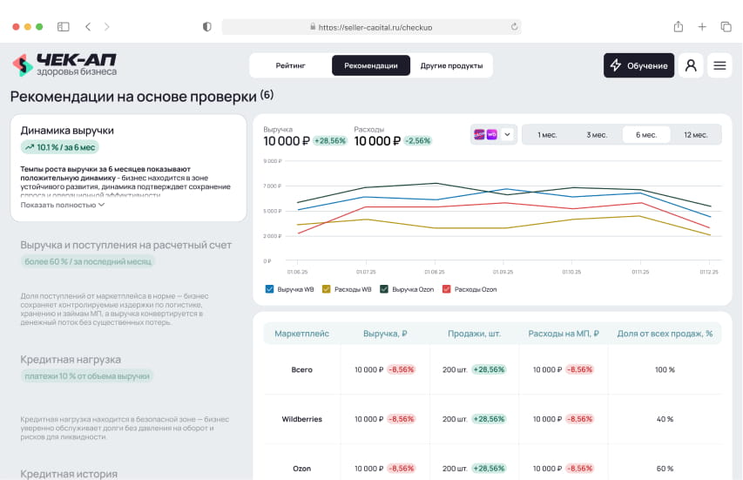743x480 pixels.
Task: Reload page using address bar refresh icon
Action: click(514, 27)
